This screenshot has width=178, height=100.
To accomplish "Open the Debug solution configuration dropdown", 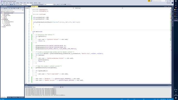I will coord(21,4).
